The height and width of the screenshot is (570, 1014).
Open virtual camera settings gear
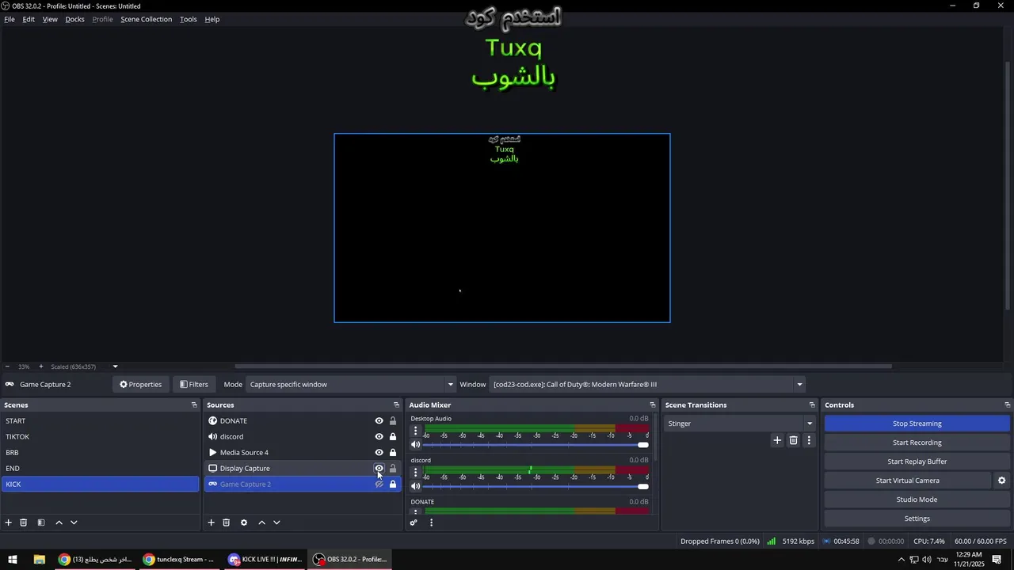click(1001, 481)
